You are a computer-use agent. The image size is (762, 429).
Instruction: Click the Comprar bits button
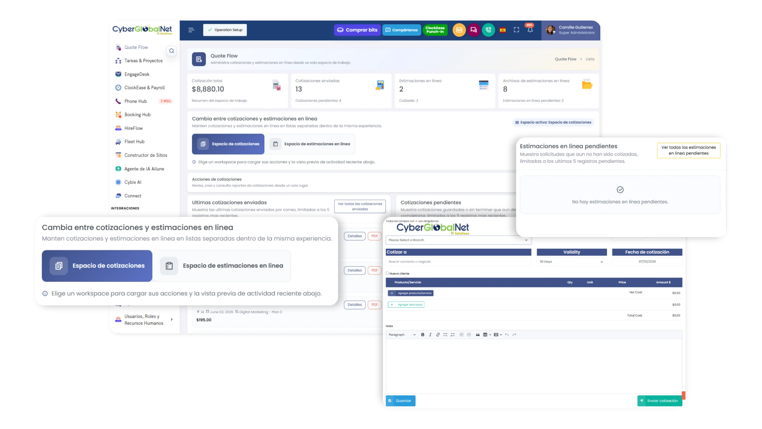[x=357, y=30]
